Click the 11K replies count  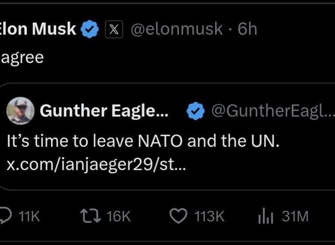click(x=29, y=216)
